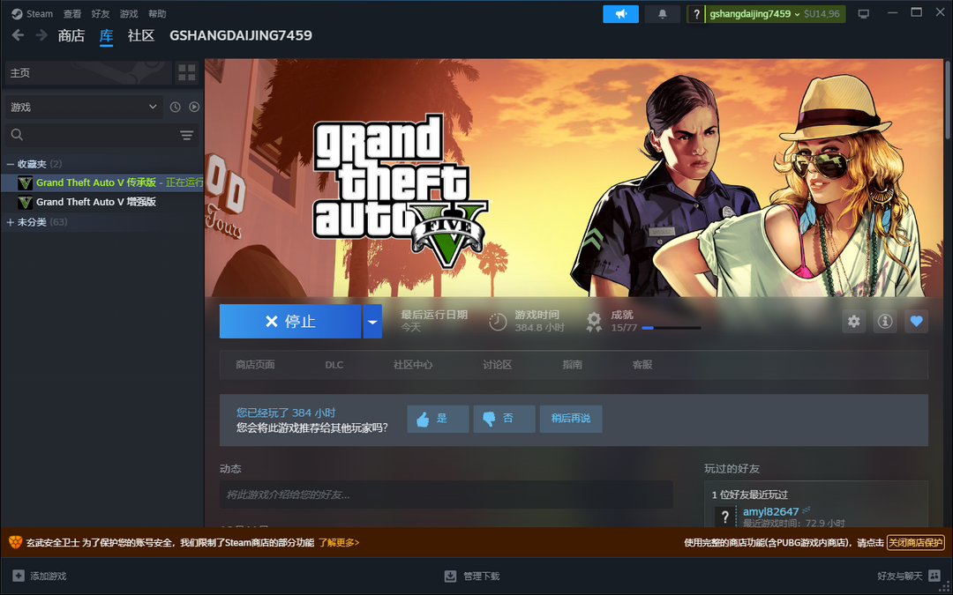Viewport: 953px width, 595px height.
Task: Collapse the 收藏夹 favorites section
Action: coord(11,164)
